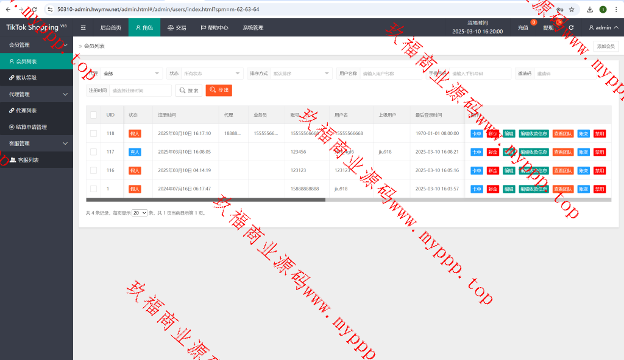This screenshot has height=360, width=624.
Task: Click 彩金 button for UID 117
Action: pos(492,152)
